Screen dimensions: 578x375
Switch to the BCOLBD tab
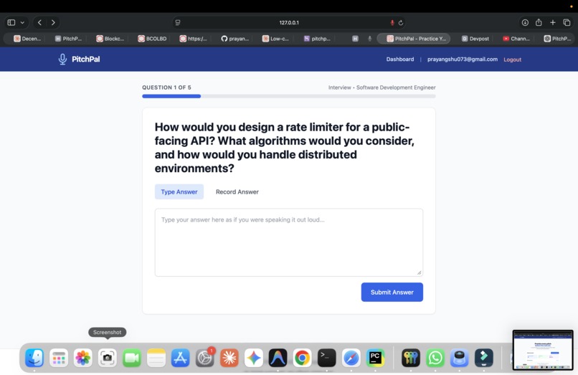click(152, 38)
